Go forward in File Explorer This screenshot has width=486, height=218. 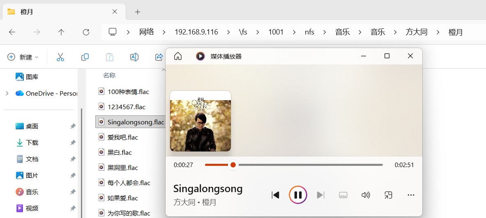(x=37, y=32)
